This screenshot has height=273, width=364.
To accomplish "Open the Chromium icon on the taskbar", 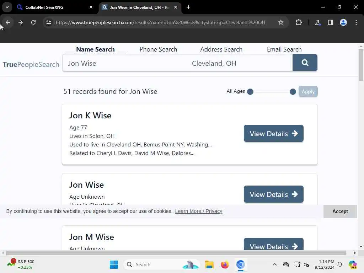I will click(241, 264).
